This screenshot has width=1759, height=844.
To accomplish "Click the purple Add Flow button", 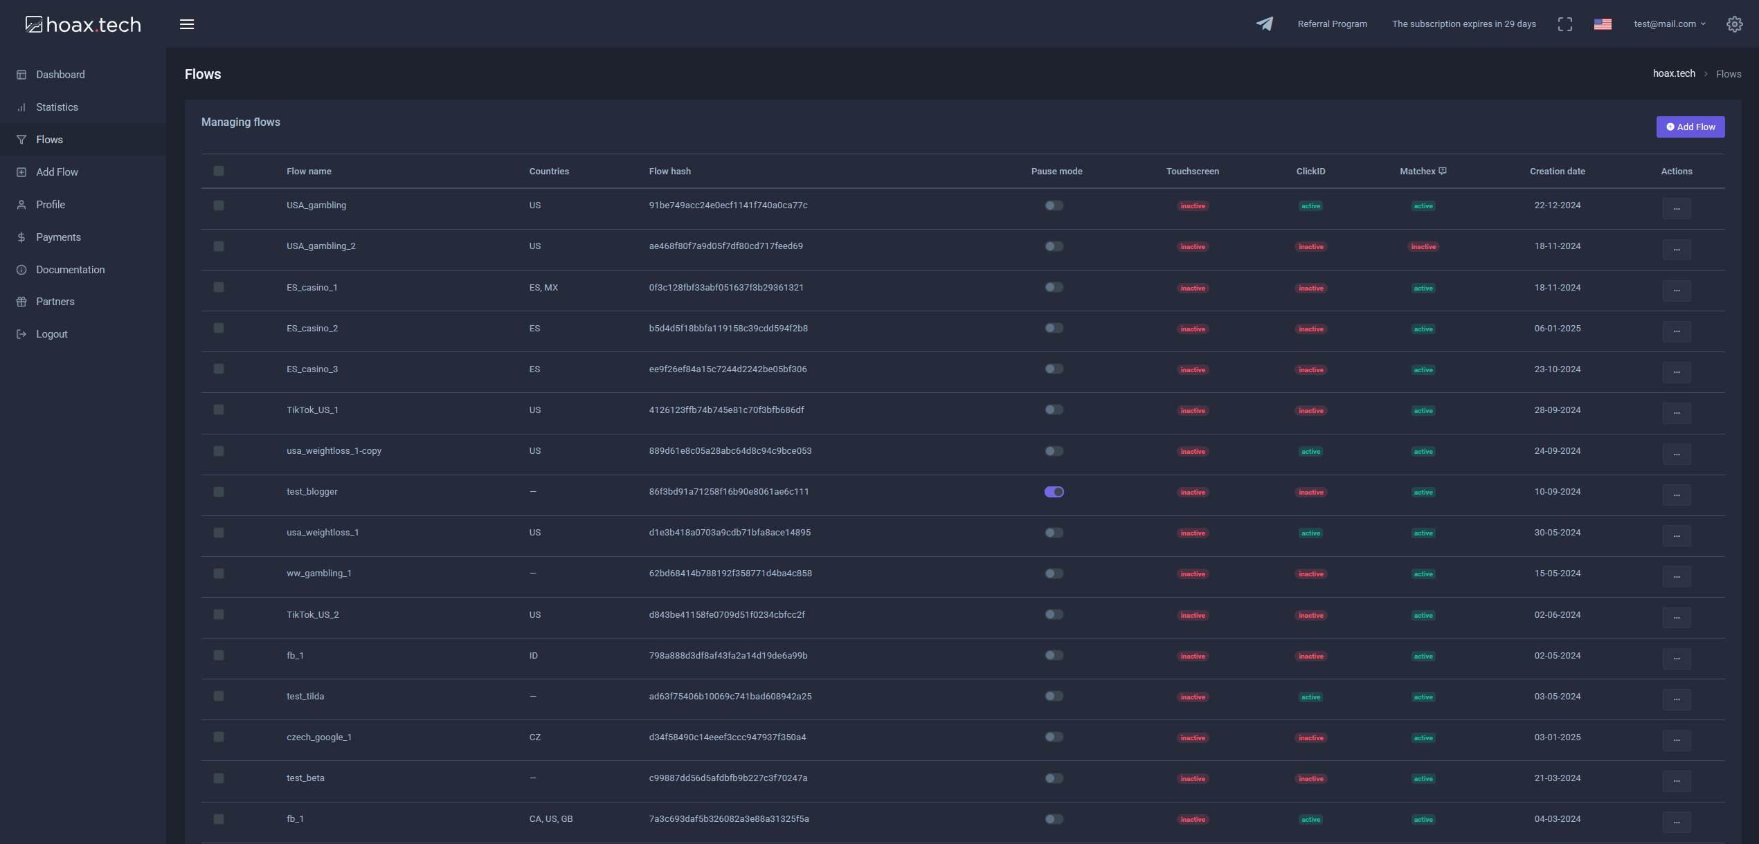I will click(x=1690, y=127).
